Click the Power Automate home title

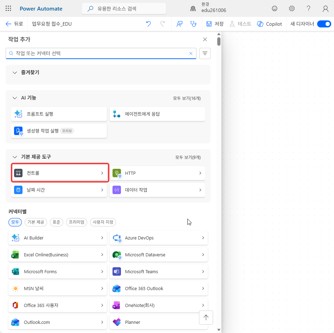tap(41, 9)
